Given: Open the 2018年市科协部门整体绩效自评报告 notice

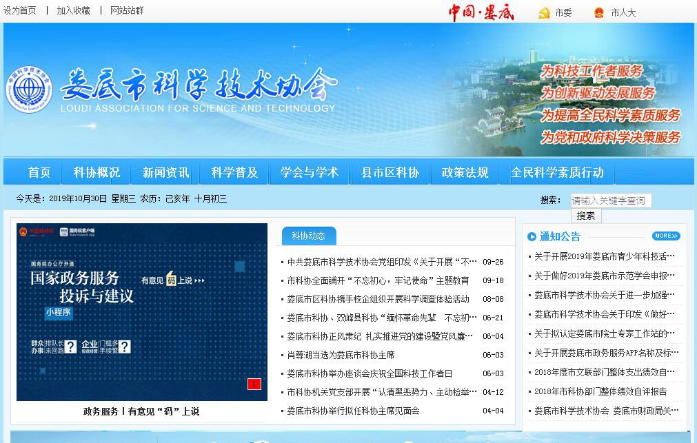Looking at the screenshot, I should 600,391.
